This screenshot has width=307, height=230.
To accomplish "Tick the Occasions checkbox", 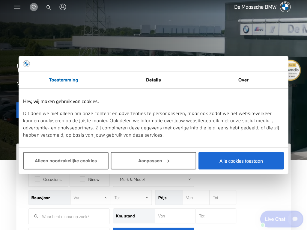I will [x=37, y=179].
